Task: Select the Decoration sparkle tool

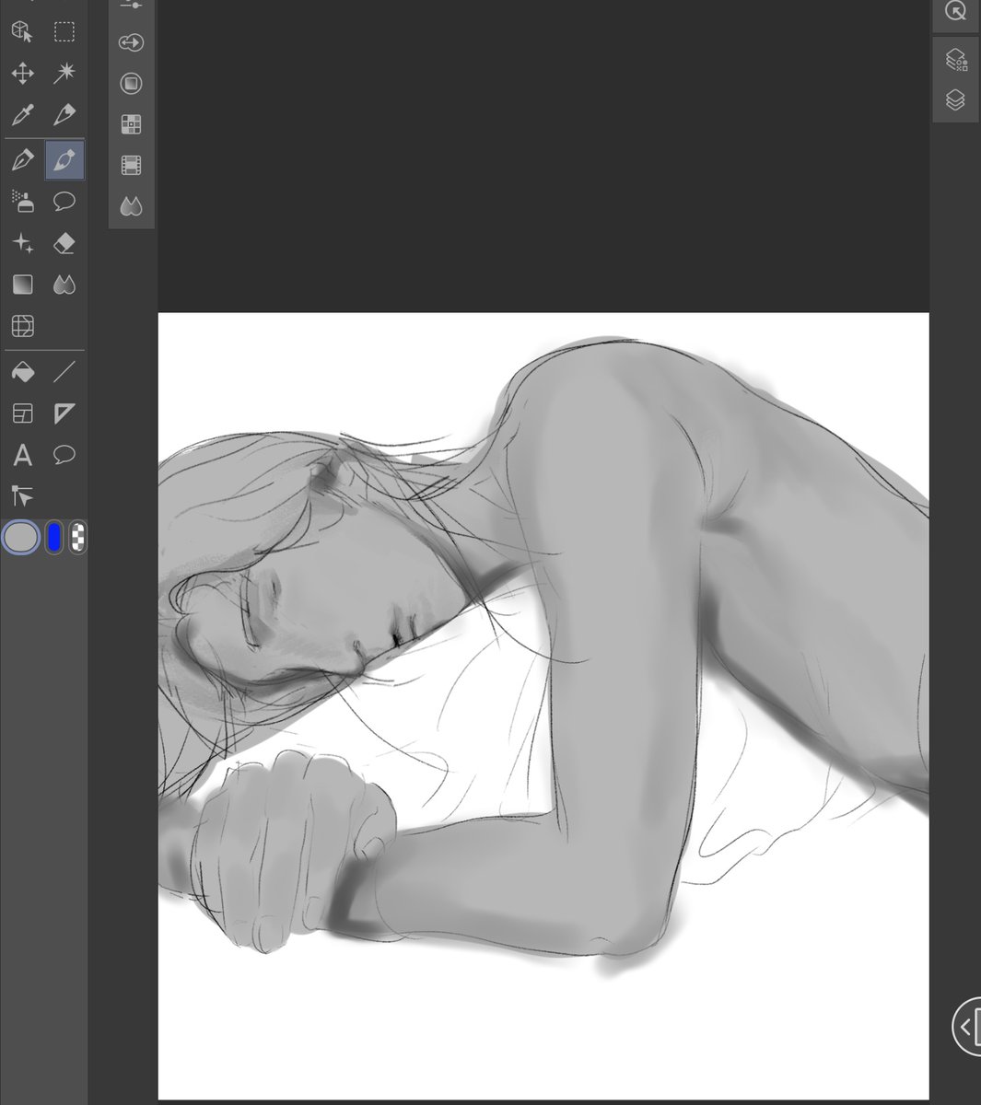Action: click(x=22, y=243)
